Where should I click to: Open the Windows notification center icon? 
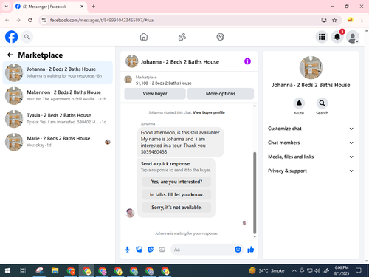click(359, 271)
